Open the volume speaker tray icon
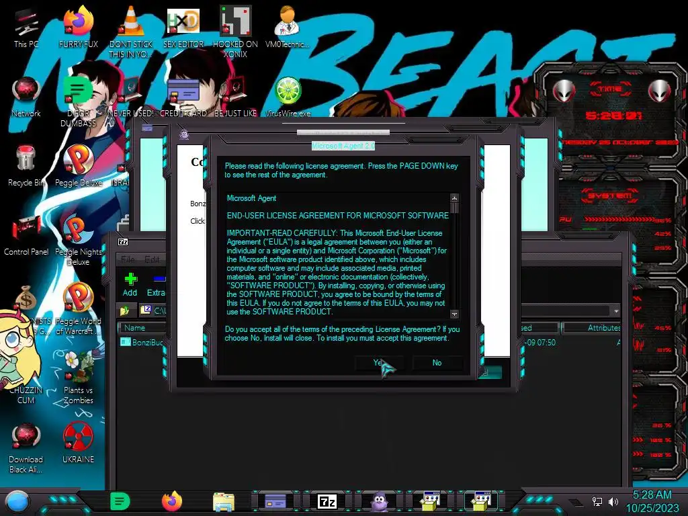The height and width of the screenshot is (516, 688). 613,501
